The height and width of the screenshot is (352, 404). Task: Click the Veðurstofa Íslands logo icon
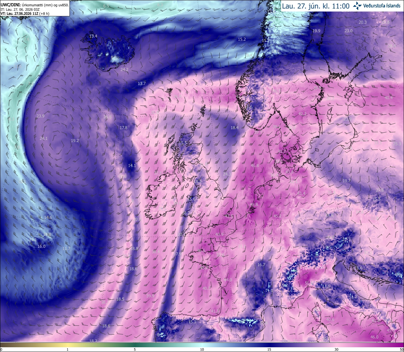tap(357, 5)
